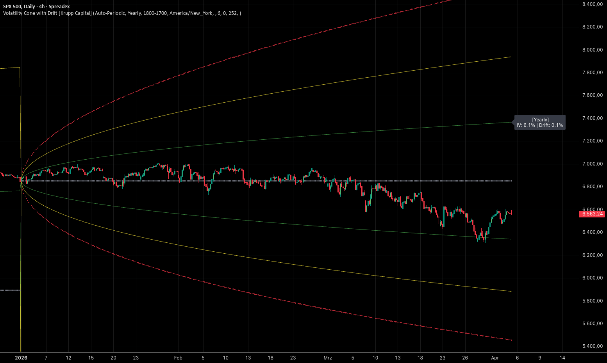The width and height of the screenshot is (607, 363).
Task: Click the 7.000,00 price axis label
Action: tap(593, 164)
